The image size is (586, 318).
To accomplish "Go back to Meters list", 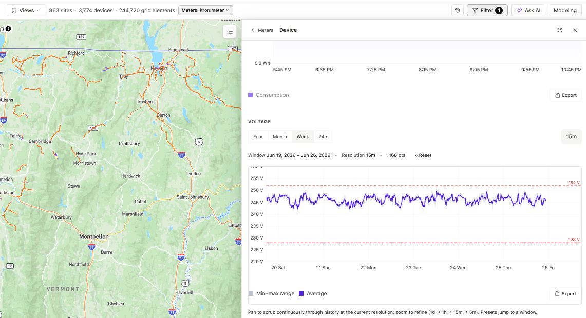I will pos(262,30).
